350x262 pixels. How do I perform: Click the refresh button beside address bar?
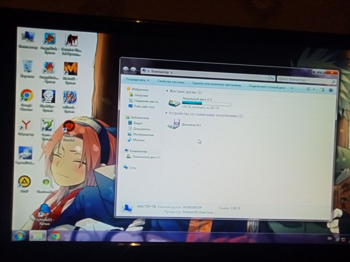[272, 78]
